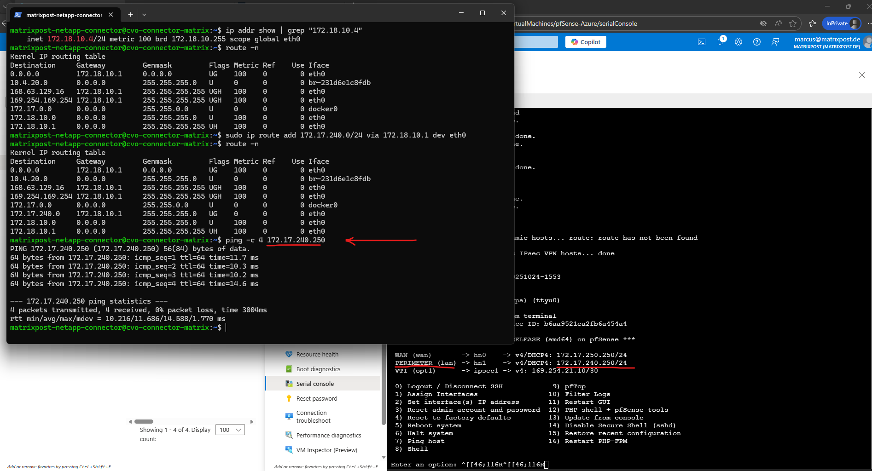The image size is (872, 471).
Task: Add page to favorites star icon
Action: tap(793, 23)
